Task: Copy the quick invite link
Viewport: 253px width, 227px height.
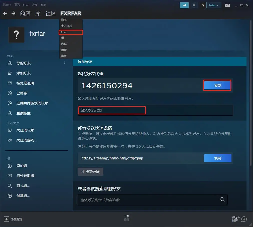Action: click(218, 158)
